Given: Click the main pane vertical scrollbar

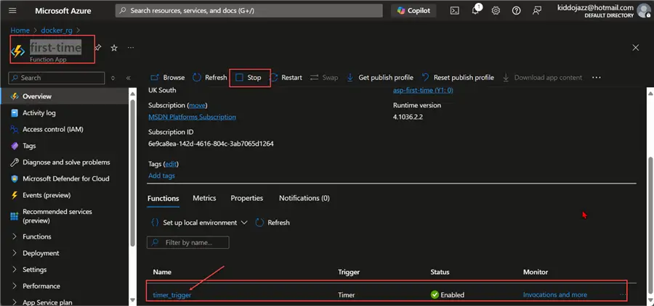Looking at the screenshot, I should pyautogui.click(x=650, y=225).
